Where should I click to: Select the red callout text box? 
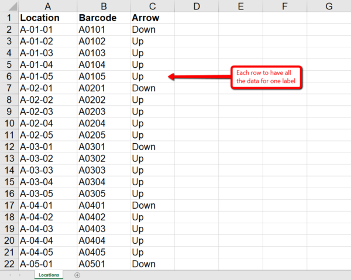pyautogui.click(x=267, y=77)
